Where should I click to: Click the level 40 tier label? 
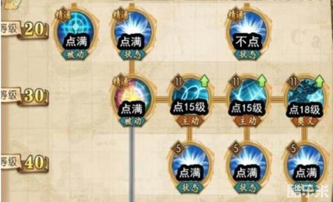[x=25, y=163]
